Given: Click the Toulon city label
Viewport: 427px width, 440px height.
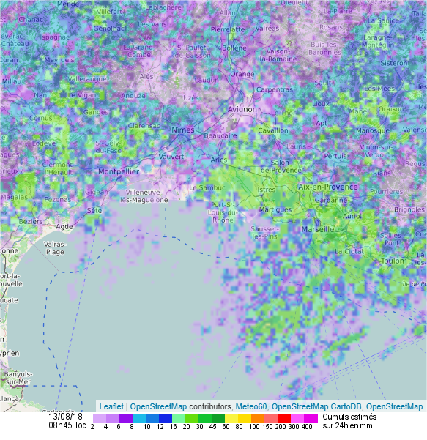Looking at the screenshot, I should [392, 261].
